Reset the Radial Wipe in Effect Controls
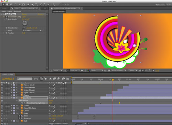The image size is (172, 125). (24, 14)
